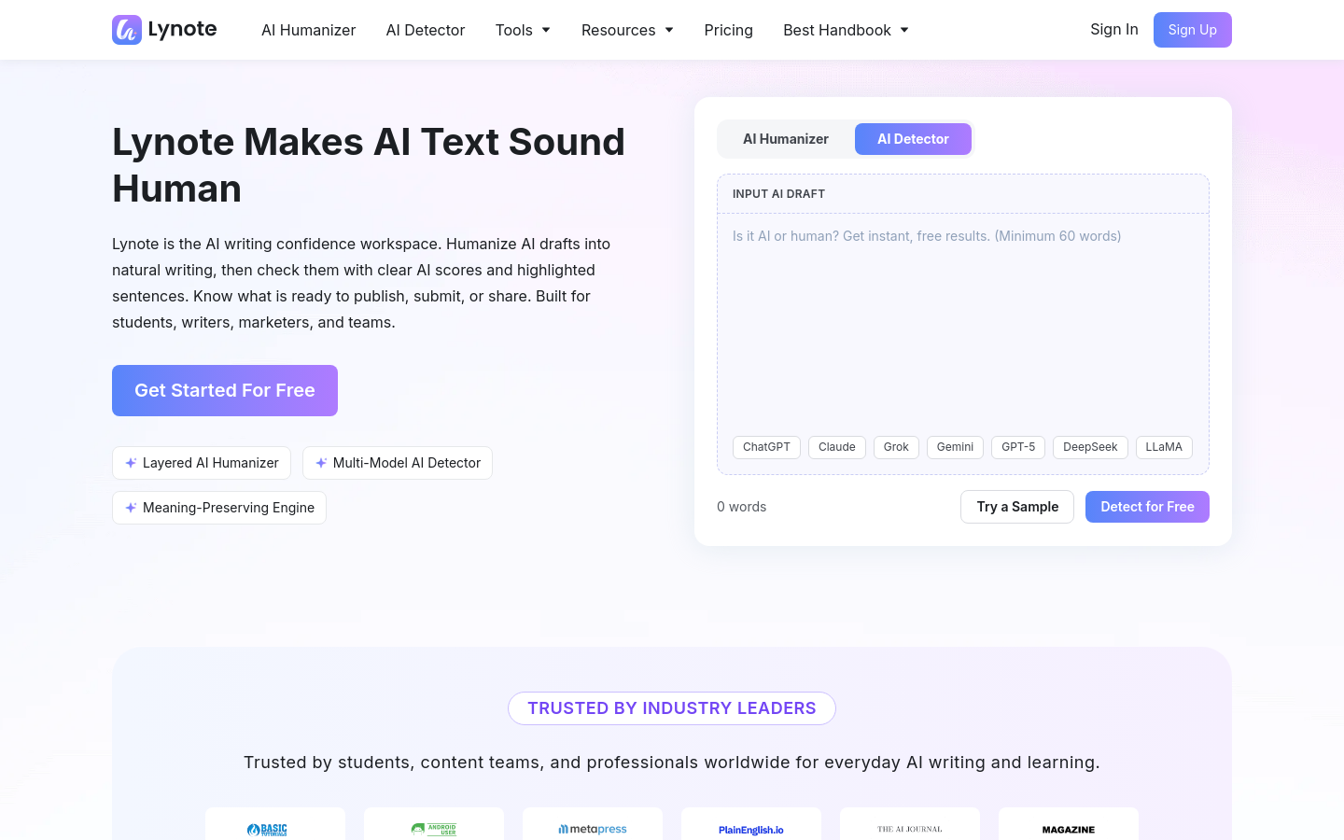Image resolution: width=1344 pixels, height=840 pixels.
Task: Open the AI Detector nav link
Action: click(426, 30)
